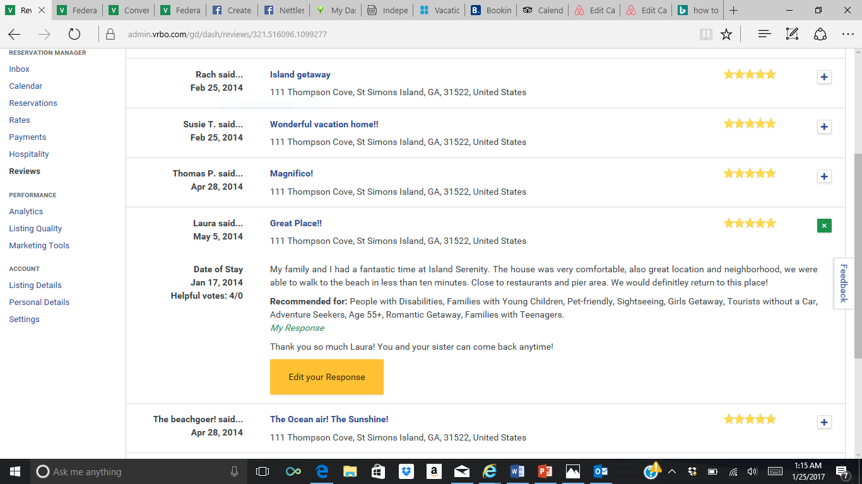This screenshot has width=862, height=484.
Task: Collapse the Great Place review
Action: coord(824,226)
